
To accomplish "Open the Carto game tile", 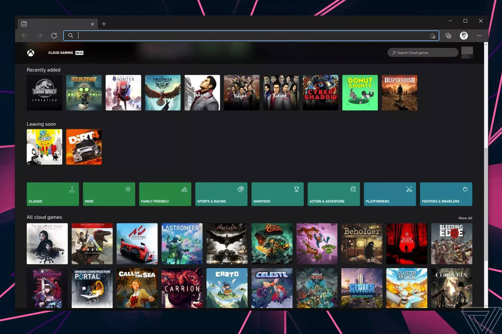I will (227, 288).
